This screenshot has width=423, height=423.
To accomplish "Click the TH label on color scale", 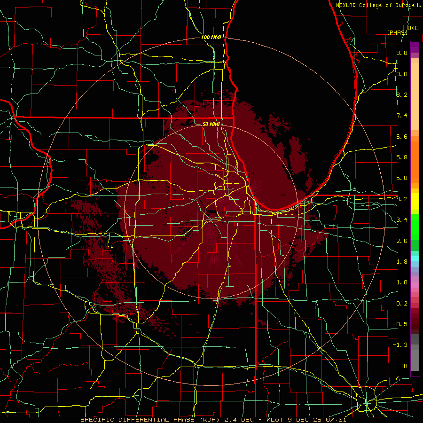I will tap(404, 366).
